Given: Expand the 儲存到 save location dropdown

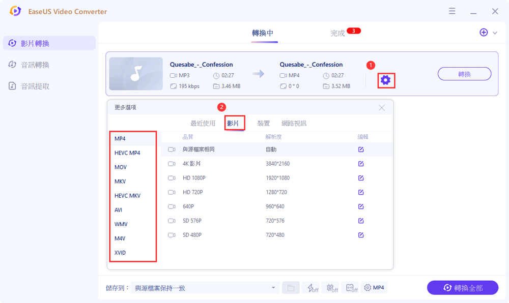Looking at the screenshot, I should pos(273,288).
